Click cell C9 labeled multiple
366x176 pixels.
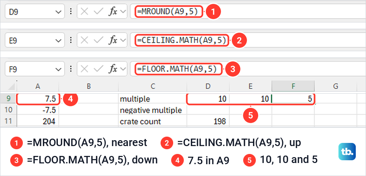pos(152,99)
